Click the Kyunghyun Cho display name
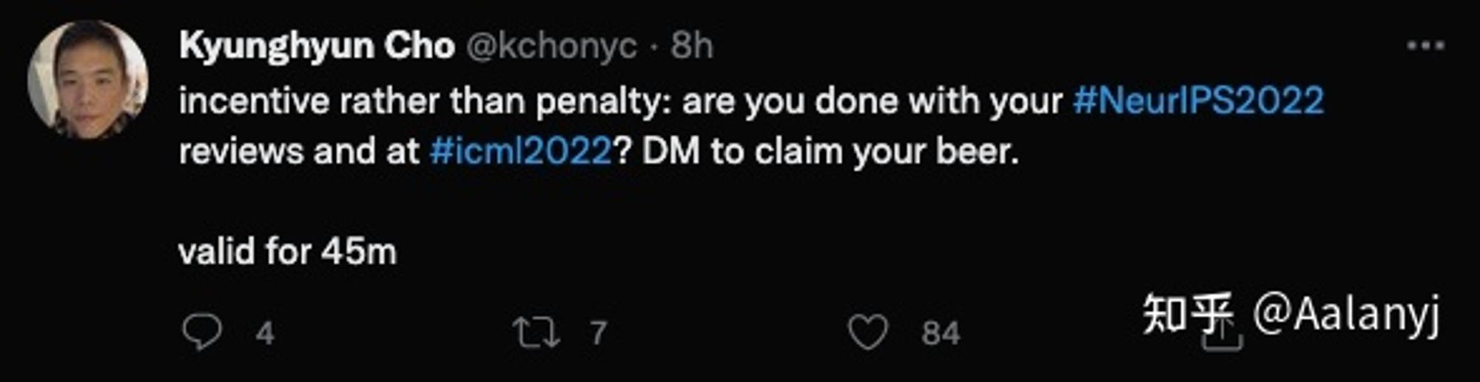The height and width of the screenshot is (382, 1480). point(317,47)
